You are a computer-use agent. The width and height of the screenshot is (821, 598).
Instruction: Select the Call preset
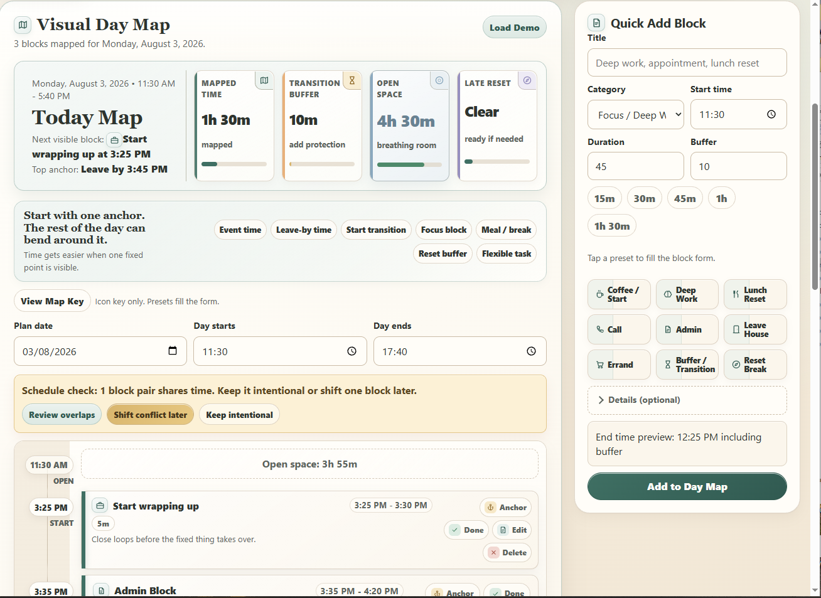(x=619, y=329)
